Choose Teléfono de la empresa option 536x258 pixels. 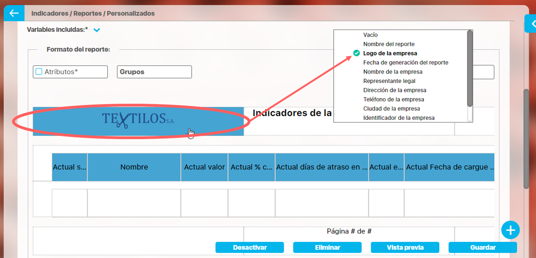pyautogui.click(x=394, y=100)
